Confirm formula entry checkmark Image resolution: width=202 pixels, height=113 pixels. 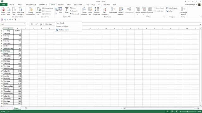[37, 24]
